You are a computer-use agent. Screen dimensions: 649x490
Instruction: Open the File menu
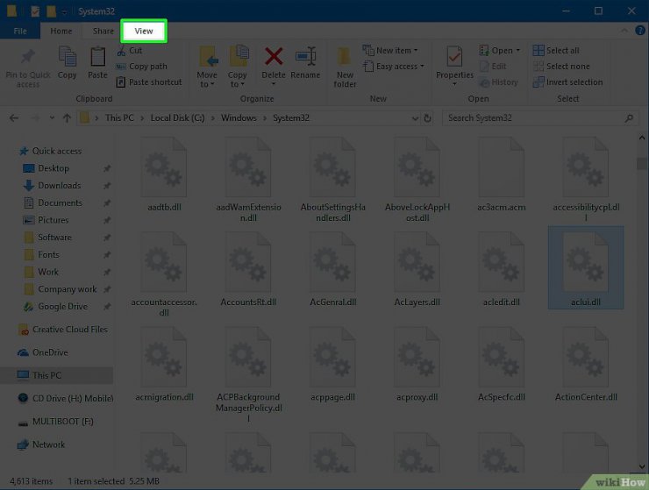tap(20, 31)
